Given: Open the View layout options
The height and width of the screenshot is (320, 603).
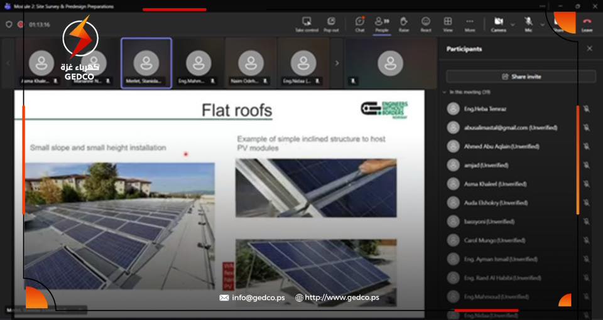Looking at the screenshot, I should [448, 23].
